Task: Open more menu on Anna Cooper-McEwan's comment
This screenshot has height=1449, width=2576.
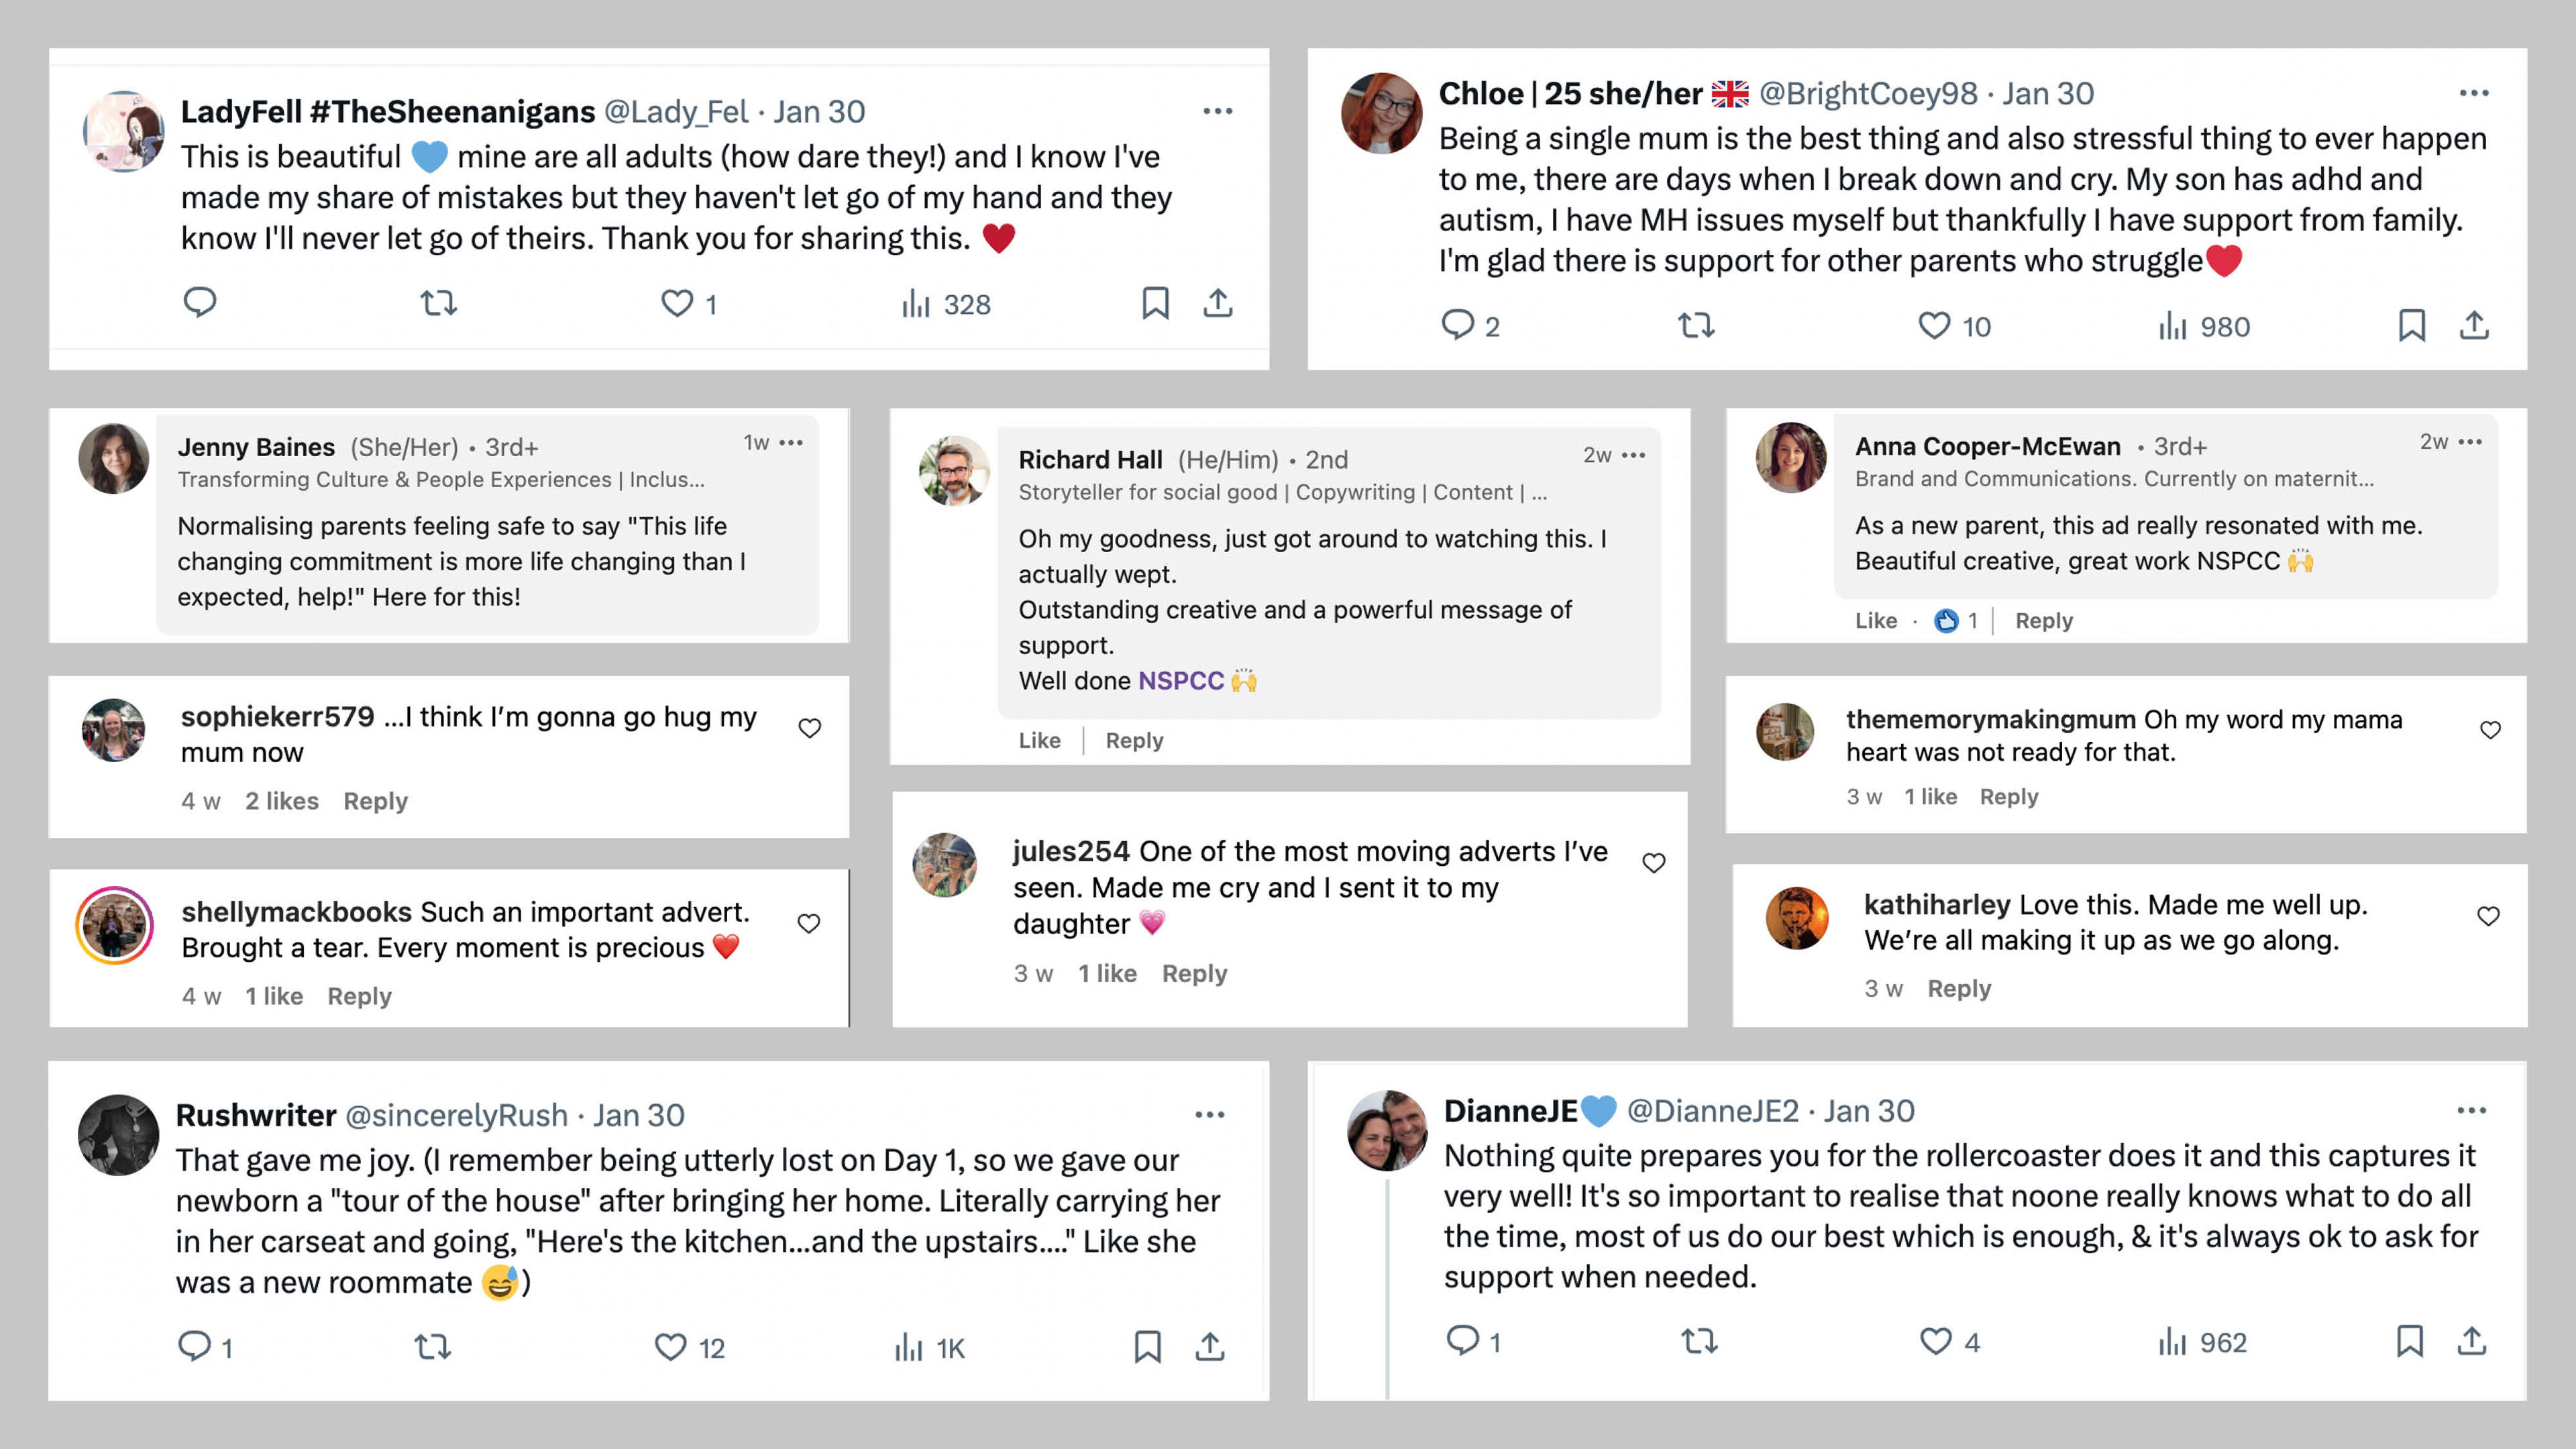Action: point(2470,441)
